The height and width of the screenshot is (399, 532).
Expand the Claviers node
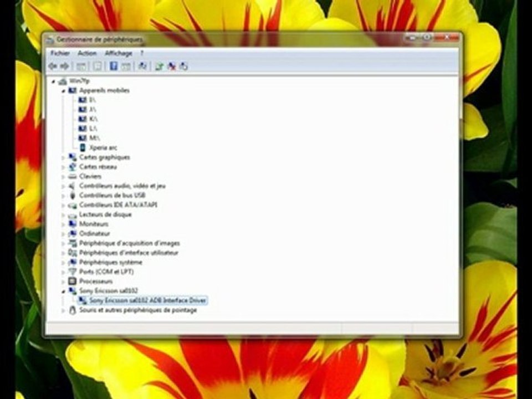63,176
